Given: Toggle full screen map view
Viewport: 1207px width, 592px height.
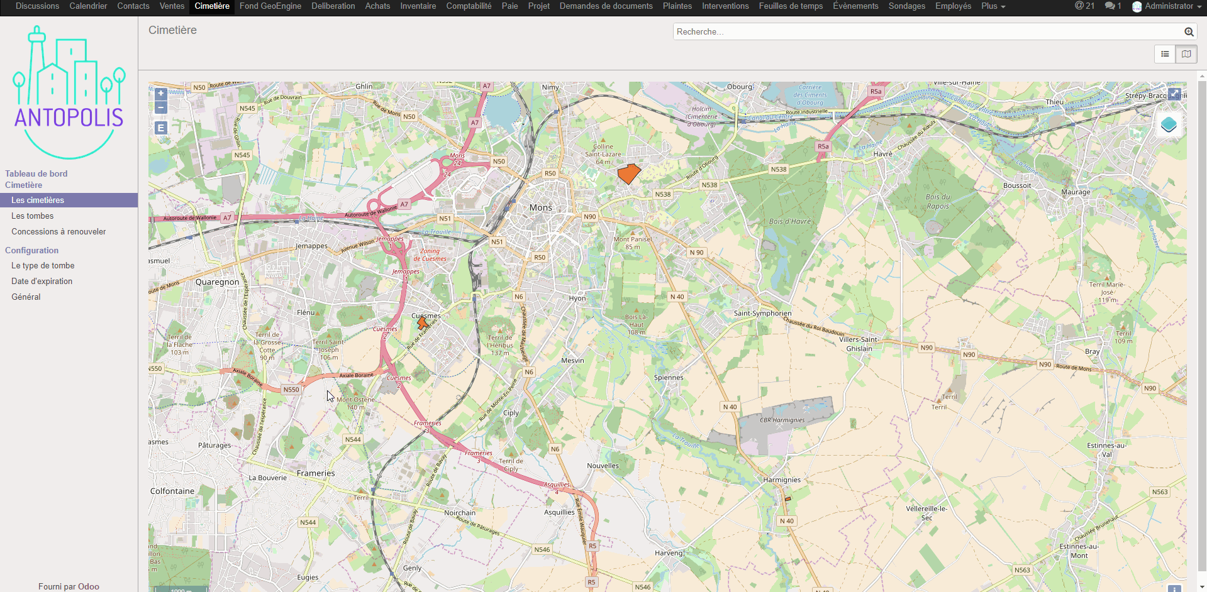Looking at the screenshot, I should 1174,94.
